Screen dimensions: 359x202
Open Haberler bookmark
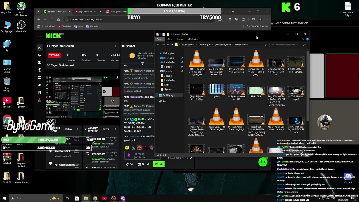92,26
